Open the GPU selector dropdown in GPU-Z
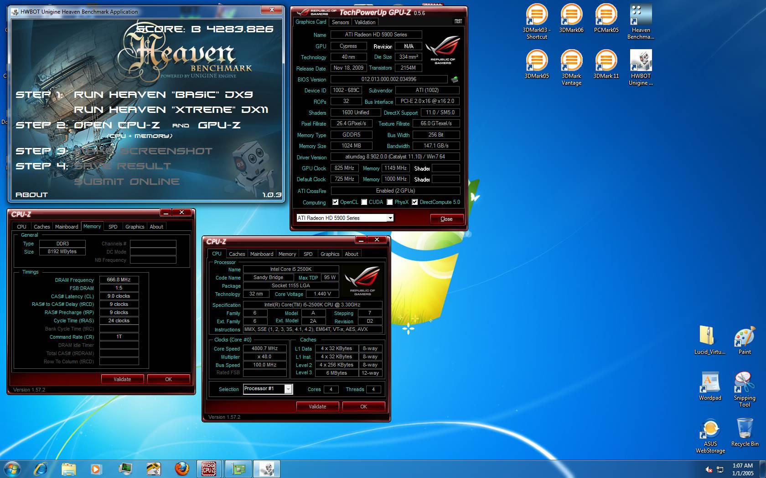The width and height of the screenshot is (766, 478). coord(390,218)
